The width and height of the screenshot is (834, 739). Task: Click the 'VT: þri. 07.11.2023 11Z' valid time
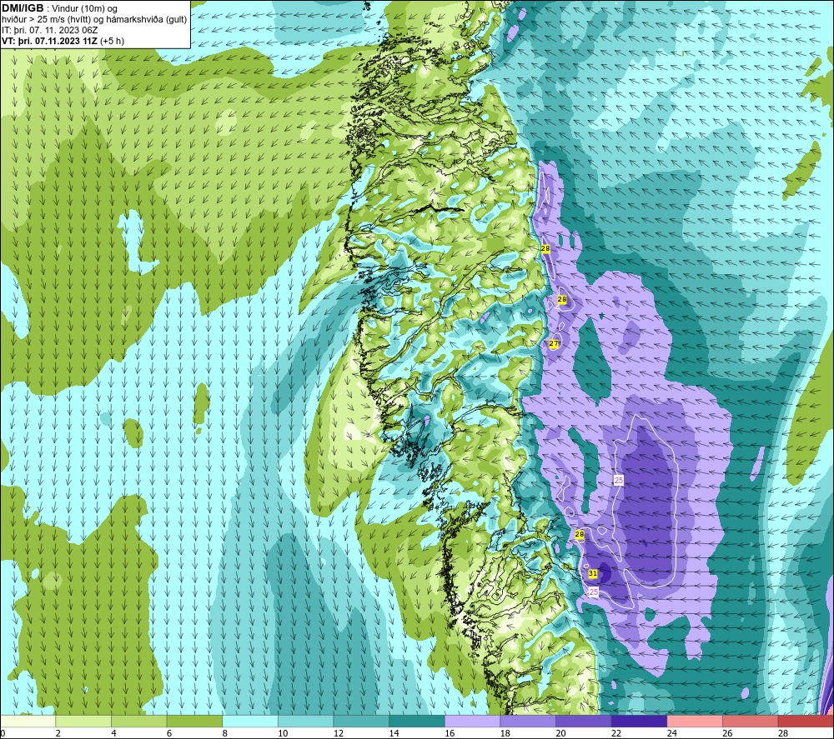click(x=49, y=41)
